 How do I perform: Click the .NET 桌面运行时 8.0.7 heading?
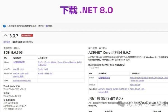[x=106, y=98]
